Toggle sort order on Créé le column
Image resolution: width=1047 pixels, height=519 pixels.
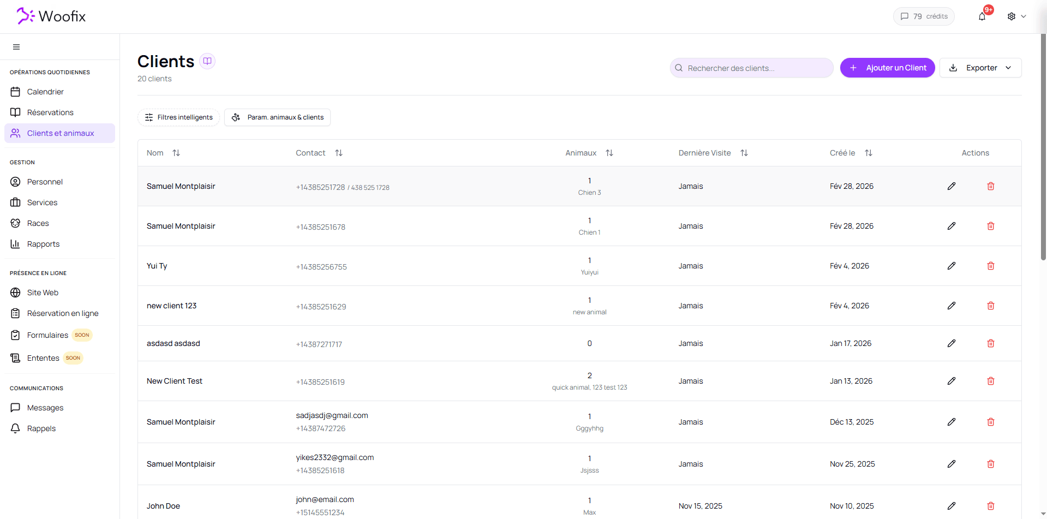[869, 153]
